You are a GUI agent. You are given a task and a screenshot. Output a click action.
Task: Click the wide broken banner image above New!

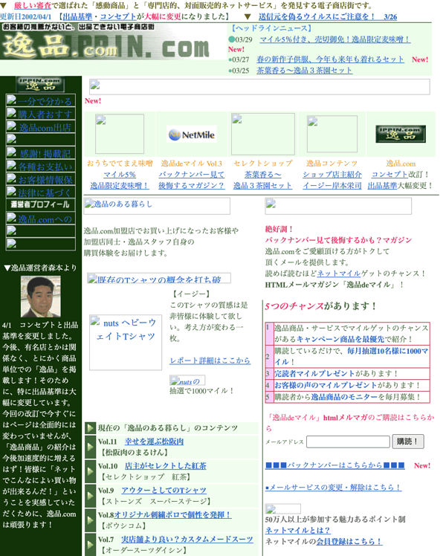tap(259, 87)
